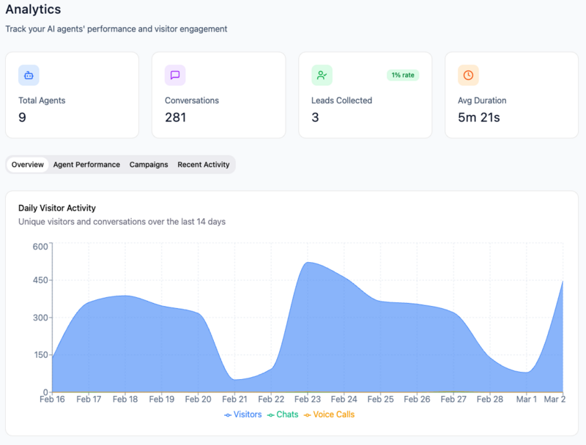Open the Campaigns tab
Image resolution: width=586 pixels, height=445 pixels.
(149, 165)
